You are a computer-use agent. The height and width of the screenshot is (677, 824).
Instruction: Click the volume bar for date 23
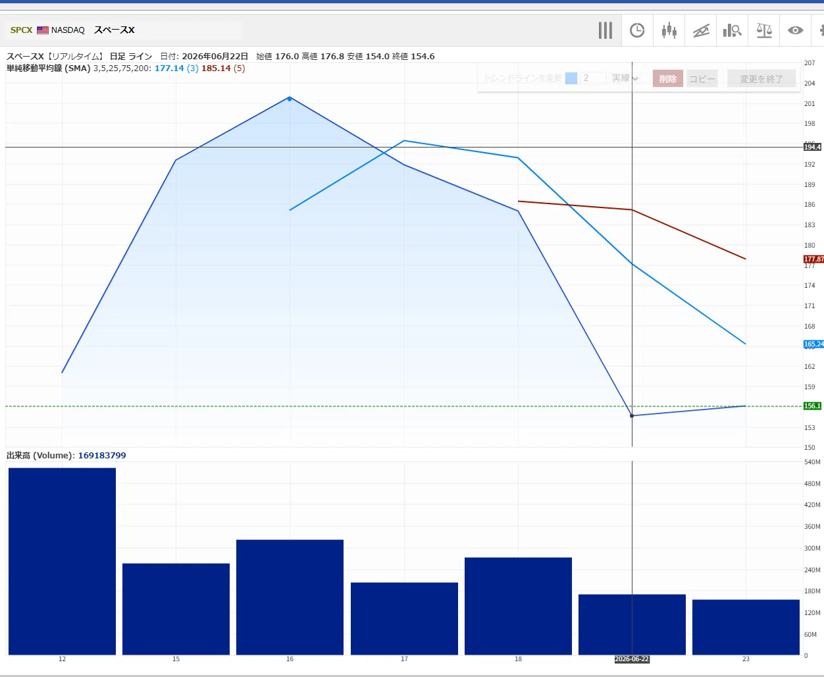tap(746, 627)
